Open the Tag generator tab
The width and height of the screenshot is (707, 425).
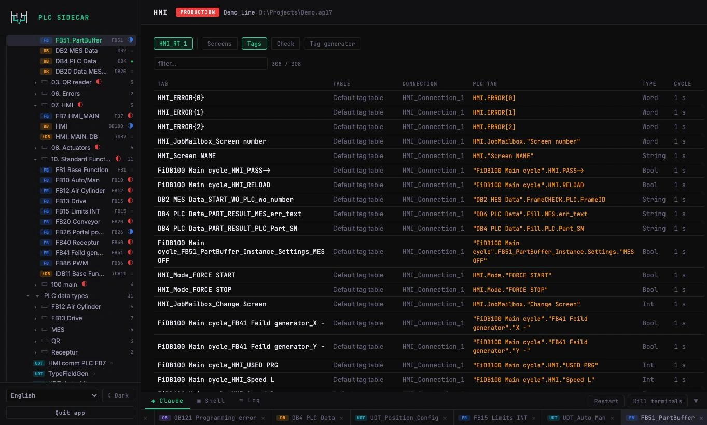pos(332,44)
